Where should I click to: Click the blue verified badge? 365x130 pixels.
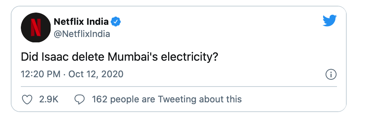coord(115,22)
